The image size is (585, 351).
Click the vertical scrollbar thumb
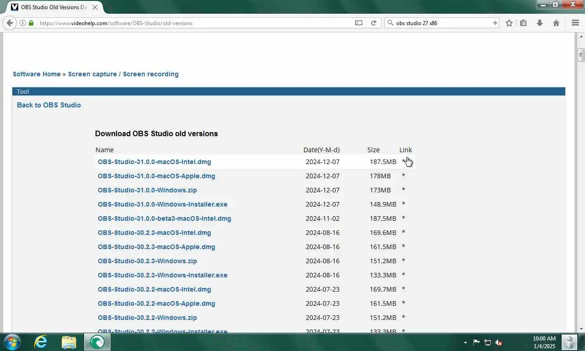click(581, 55)
